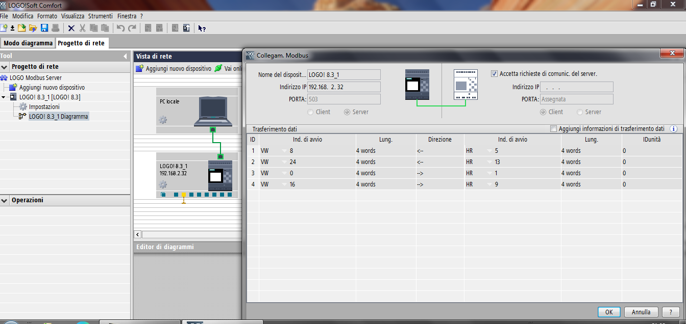The height and width of the screenshot is (324, 686).
Task: Click the transfer data info icon
Action: [x=673, y=129]
